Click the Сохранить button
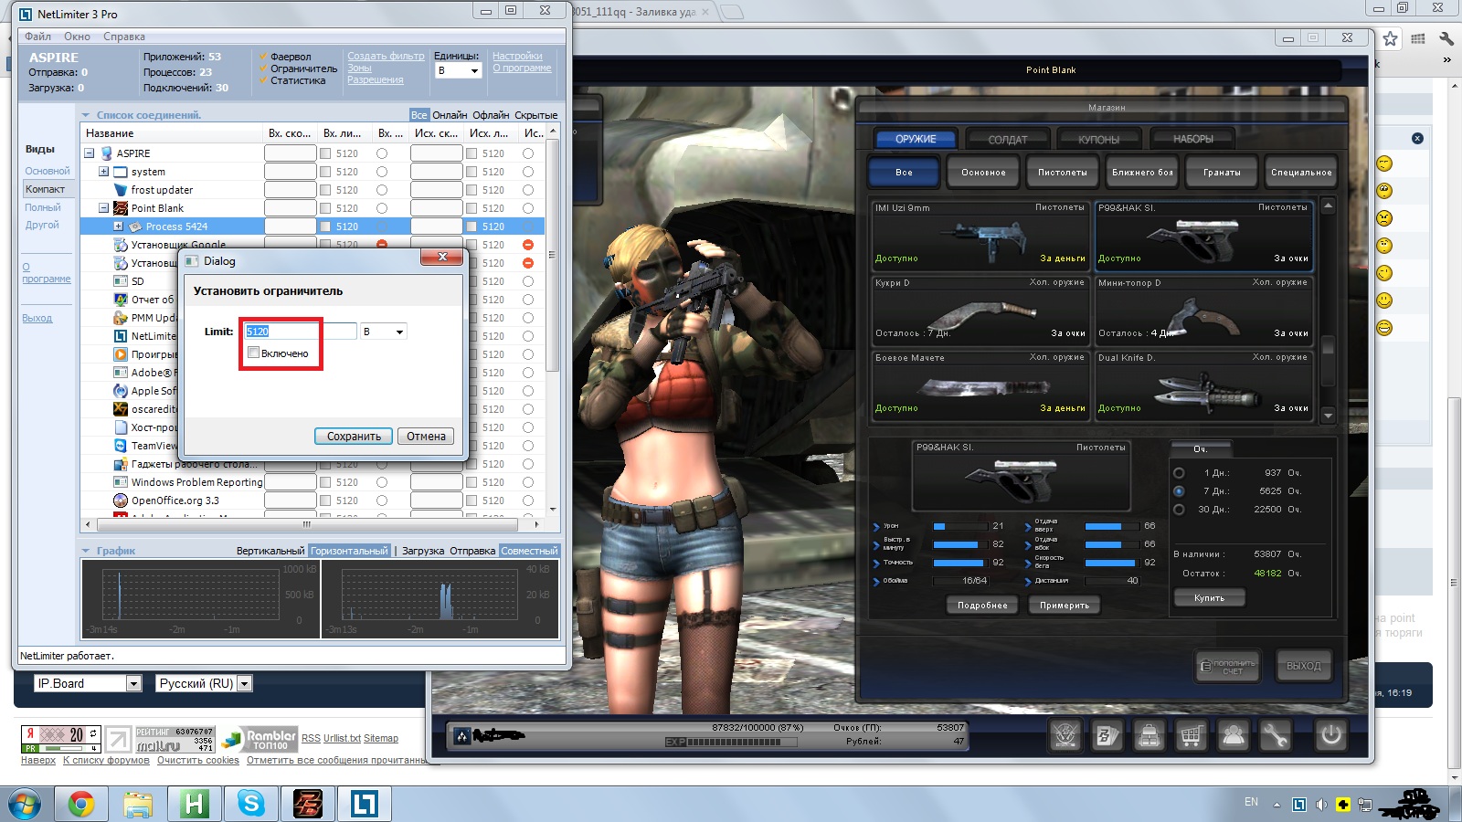This screenshot has height=822, width=1462. coord(354,437)
